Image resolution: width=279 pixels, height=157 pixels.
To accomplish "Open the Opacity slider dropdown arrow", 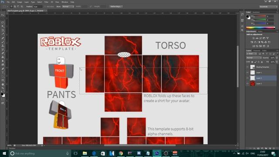I will pyautogui.click(x=276, y=58).
